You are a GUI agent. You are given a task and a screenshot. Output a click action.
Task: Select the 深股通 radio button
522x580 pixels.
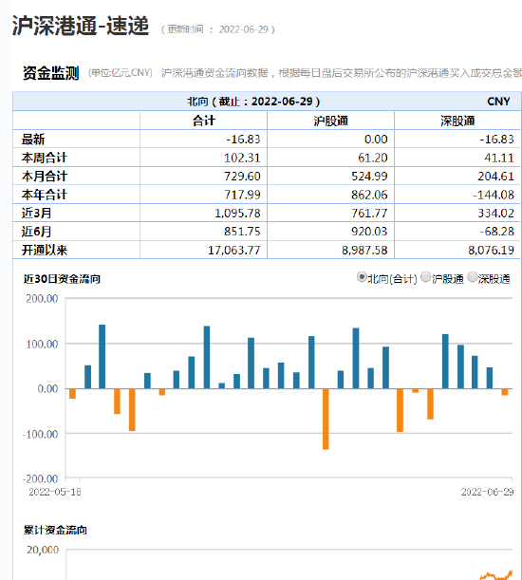pyautogui.click(x=473, y=277)
